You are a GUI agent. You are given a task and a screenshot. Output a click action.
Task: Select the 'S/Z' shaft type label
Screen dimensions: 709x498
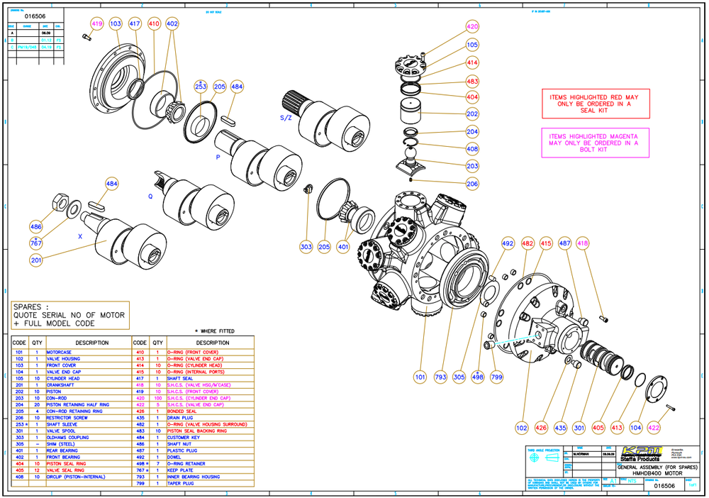click(286, 118)
